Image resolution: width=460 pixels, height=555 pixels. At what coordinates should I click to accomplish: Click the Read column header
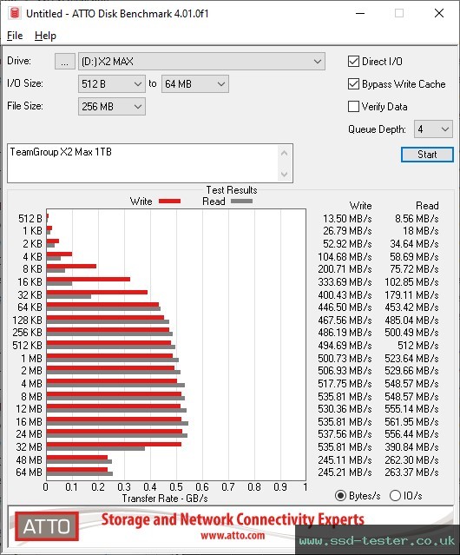(x=427, y=206)
